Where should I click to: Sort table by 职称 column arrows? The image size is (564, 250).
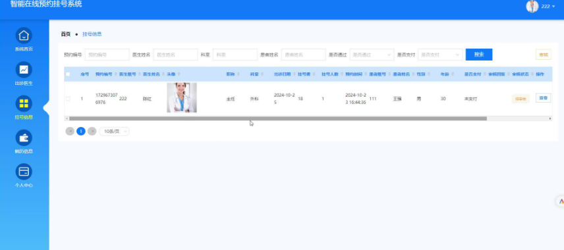coord(239,74)
